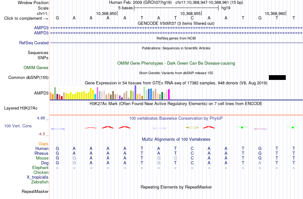Click the Common dbSNP(155) track label
Viewport: 303px width, 199px height.
[x=28, y=77]
